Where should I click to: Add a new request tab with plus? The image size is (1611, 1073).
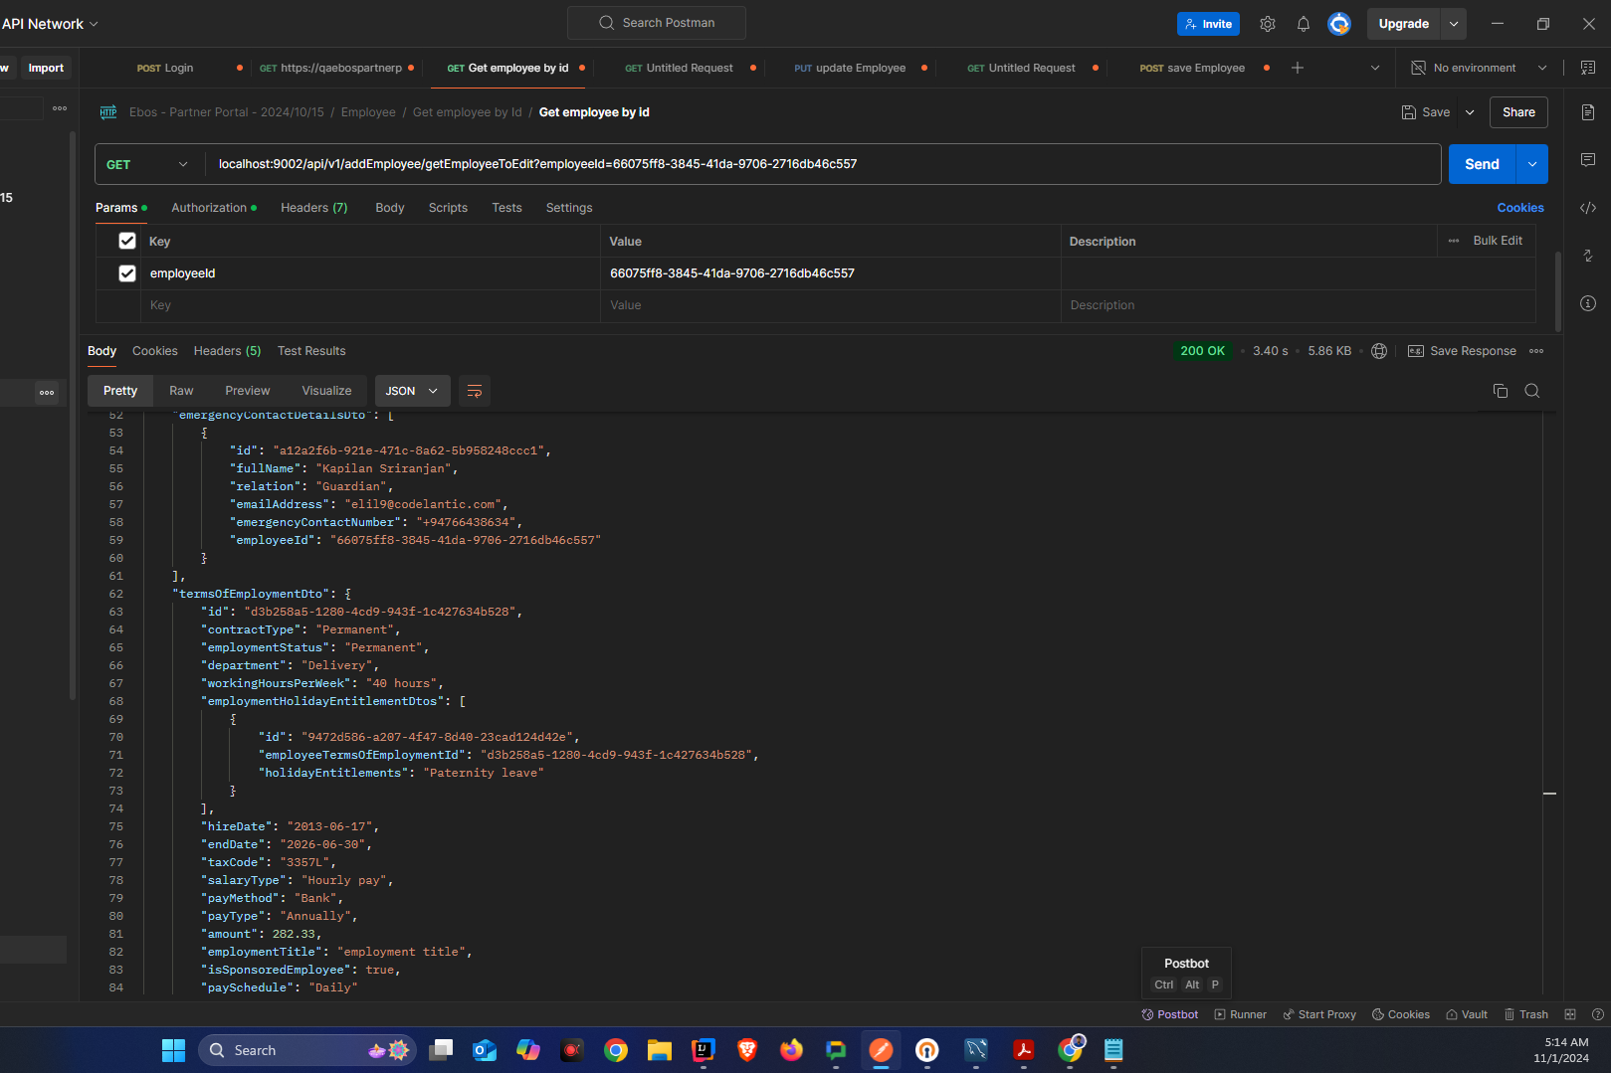tap(1298, 68)
